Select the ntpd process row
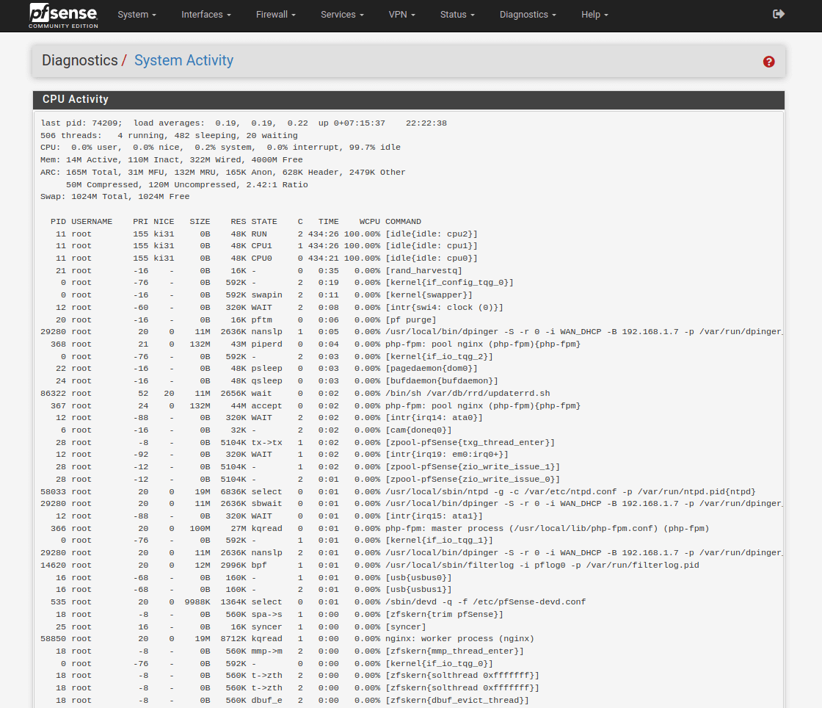This screenshot has width=822, height=708. (x=396, y=491)
